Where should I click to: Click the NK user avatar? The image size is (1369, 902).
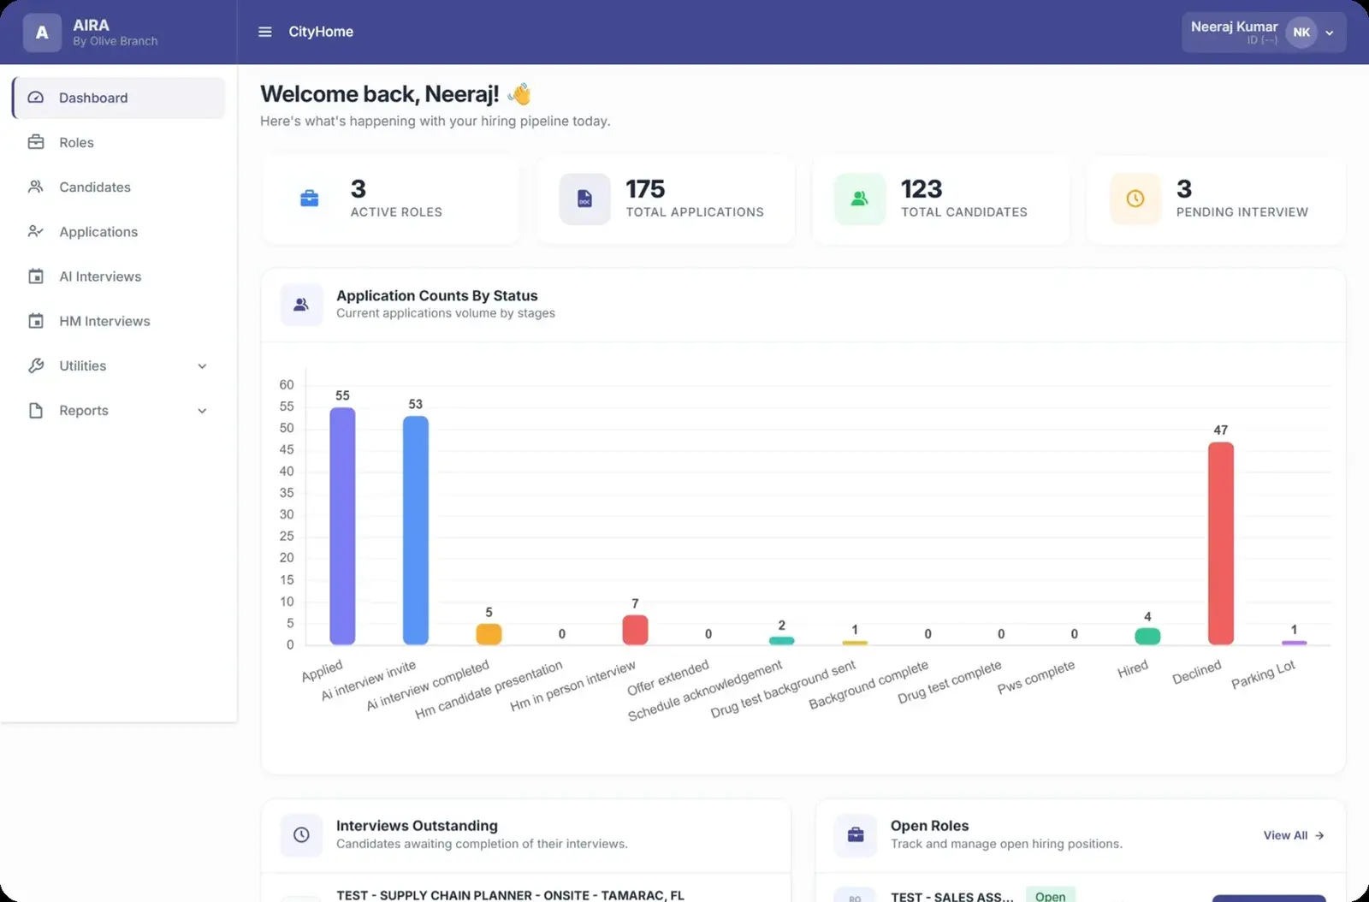[x=1301, y=33]
